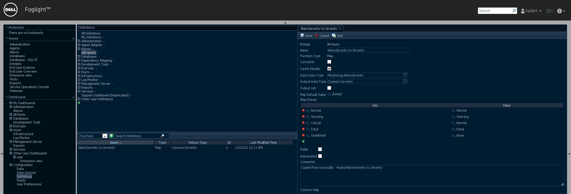Click the Dell logo icon
Screen dimensions: 571x194
tap(10, 10)
